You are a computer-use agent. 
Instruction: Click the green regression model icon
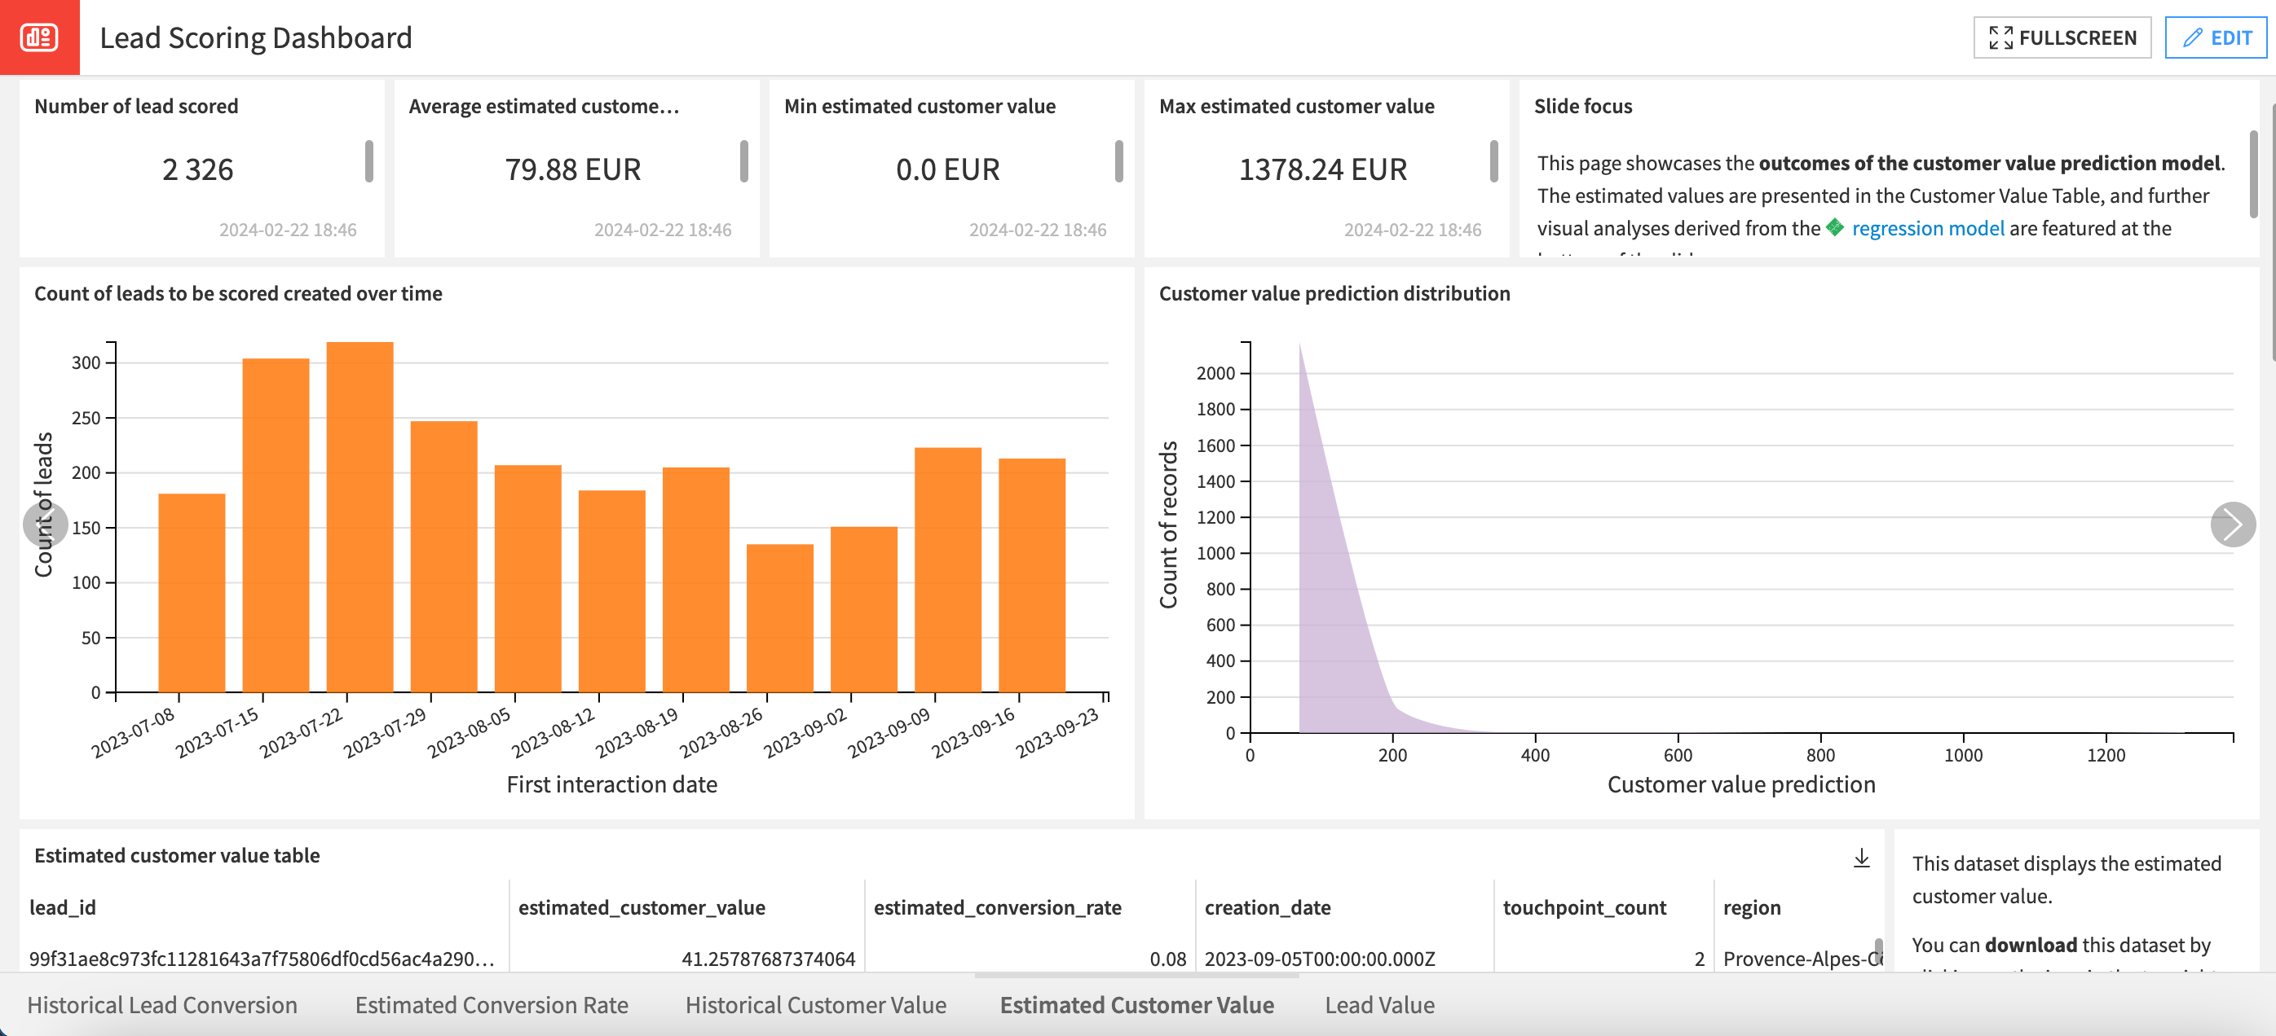(1835, 228)
